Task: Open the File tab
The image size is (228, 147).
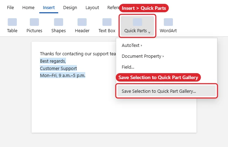Action: tap(11, 8)
